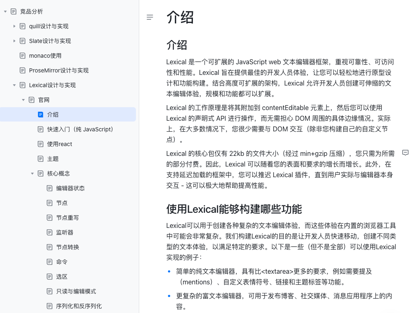Click the document icon next to Lexical设计与实现
The image size is (414, 313).
(x=23, y=85)
